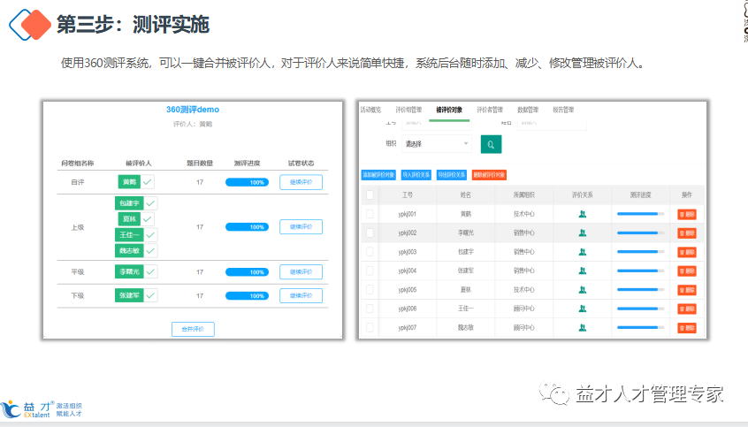Screen dimensions: 748x427
Task: Open evaluation relationship icon for ypkj002
Action: tap(583, 233)
